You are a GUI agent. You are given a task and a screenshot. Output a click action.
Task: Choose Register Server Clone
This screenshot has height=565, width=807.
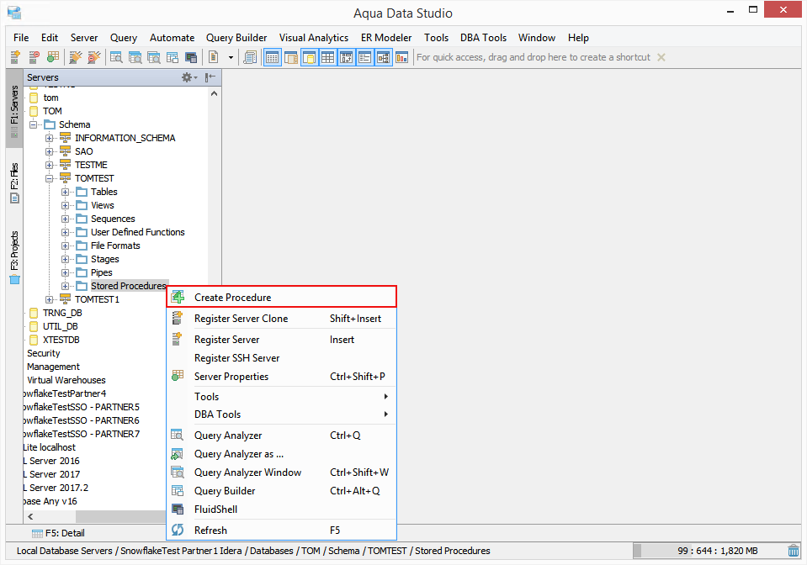pyautogui.click(x=282, y=318)
